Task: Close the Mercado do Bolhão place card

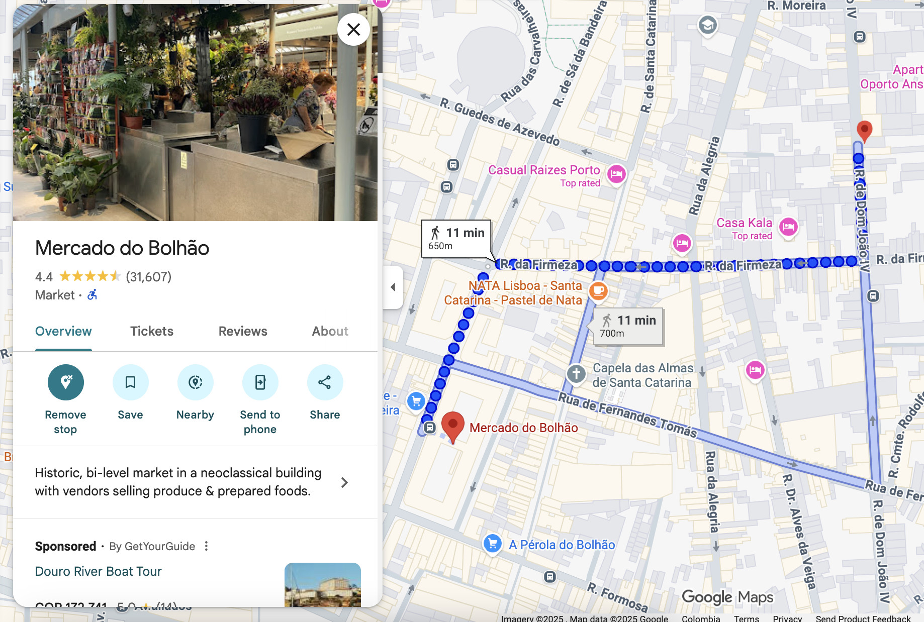Action: point(354,30)
